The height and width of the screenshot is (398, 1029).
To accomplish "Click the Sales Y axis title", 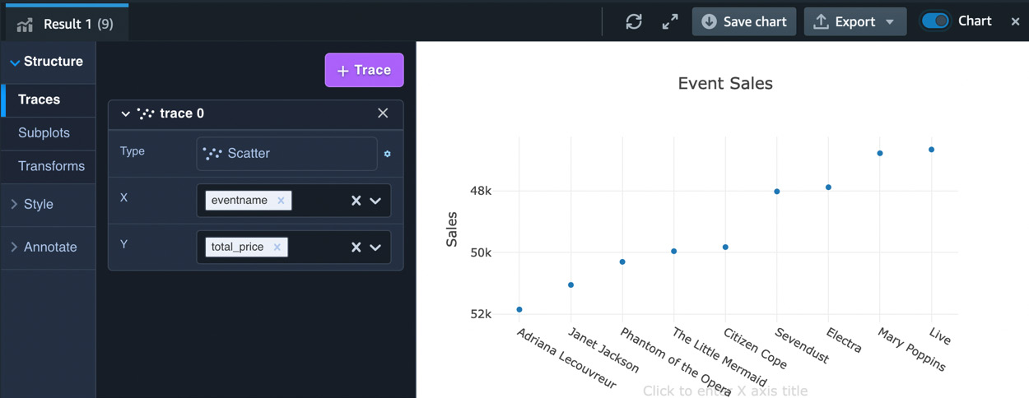I will click(451, 229).
